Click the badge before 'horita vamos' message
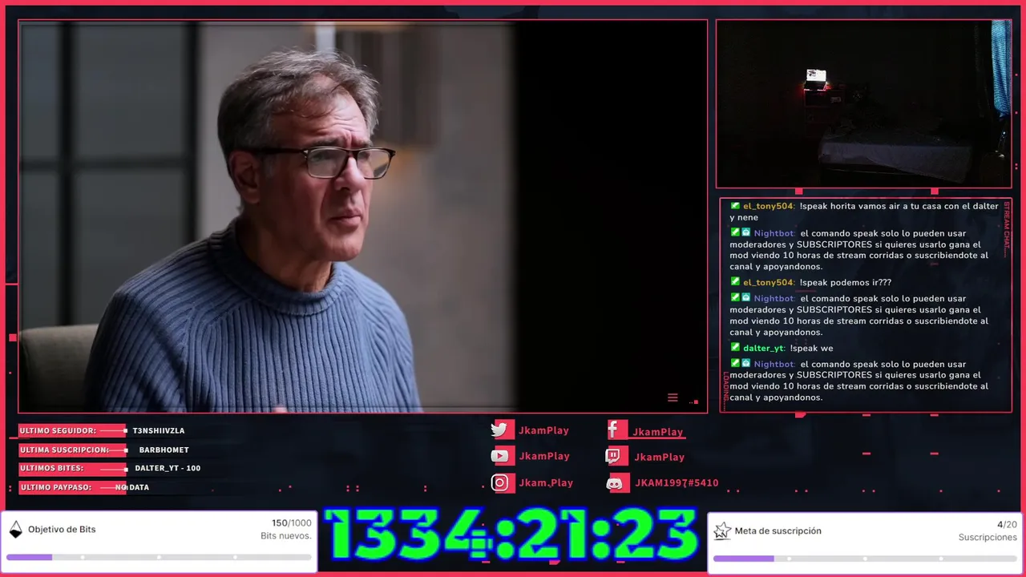This screenshot has width=1026, height=577. (735, 205)
